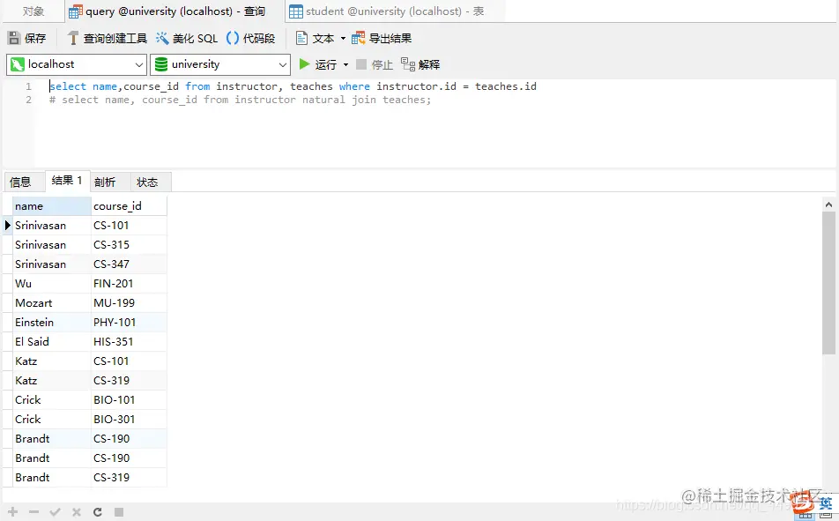Viewport: 839px width, 521px height.
Task: Click the Save (保存) toolbar button
Action: [26, 38]
